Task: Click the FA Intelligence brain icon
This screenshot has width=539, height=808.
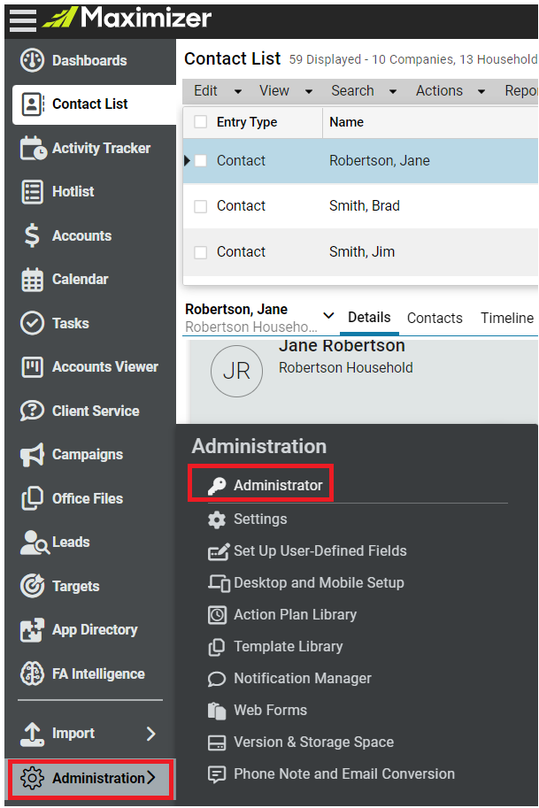Action: (x=32, y=673)
